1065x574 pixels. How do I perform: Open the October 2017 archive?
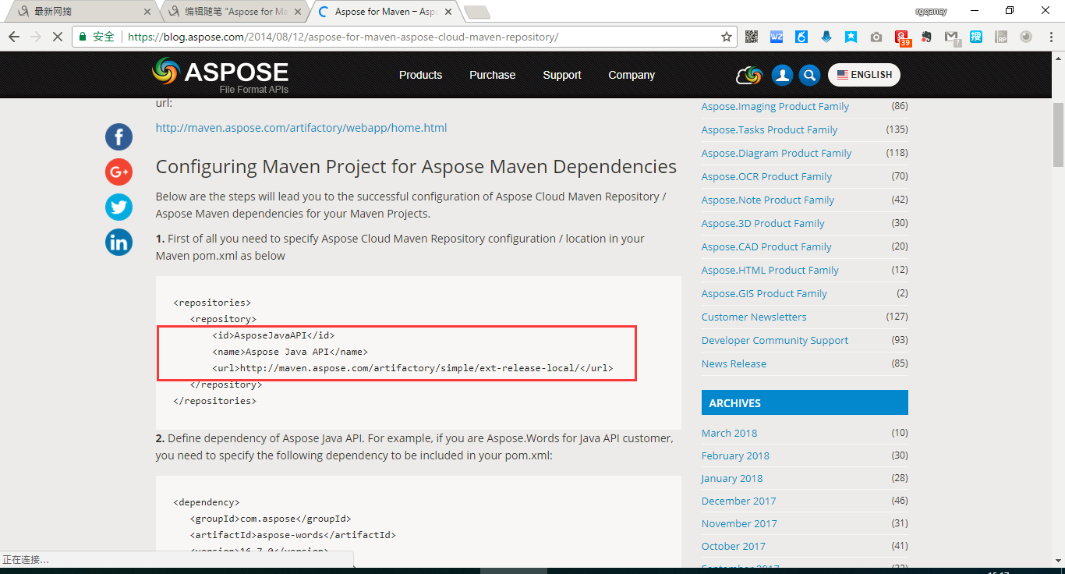coord(733,546)
